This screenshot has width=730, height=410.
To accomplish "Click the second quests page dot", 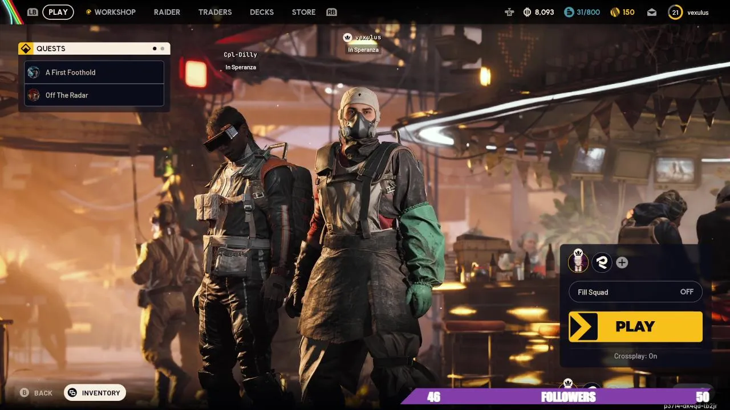I will pos(163,48).
